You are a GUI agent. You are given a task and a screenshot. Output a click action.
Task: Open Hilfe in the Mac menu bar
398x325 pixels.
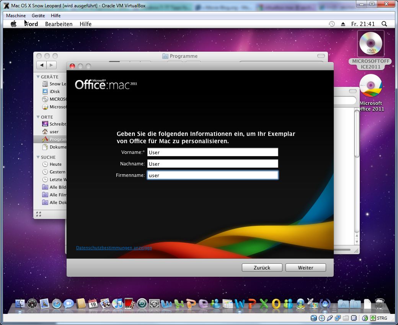click(x=86, y=24)
